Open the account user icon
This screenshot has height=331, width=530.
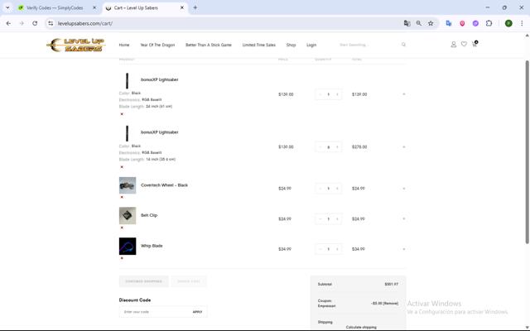[453, 44]
